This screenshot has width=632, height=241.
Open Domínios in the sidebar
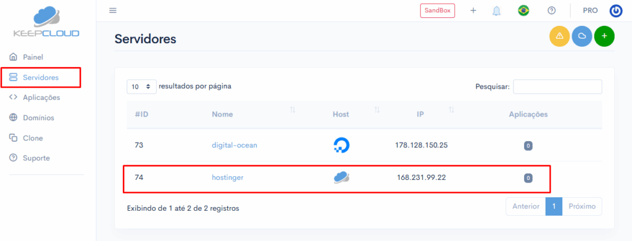pyautogui.click(x=39, y=118)
